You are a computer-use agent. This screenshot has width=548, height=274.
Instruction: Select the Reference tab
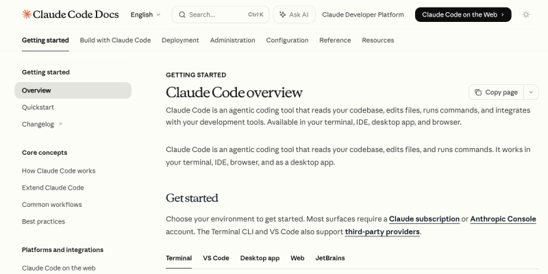pos(335,40)
